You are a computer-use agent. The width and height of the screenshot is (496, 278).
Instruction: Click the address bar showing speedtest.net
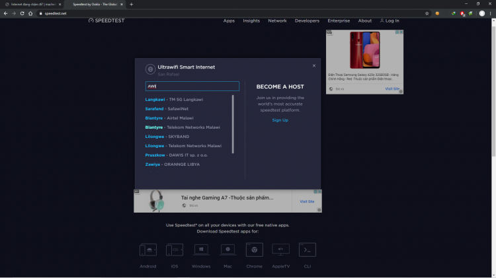(231, 13)
